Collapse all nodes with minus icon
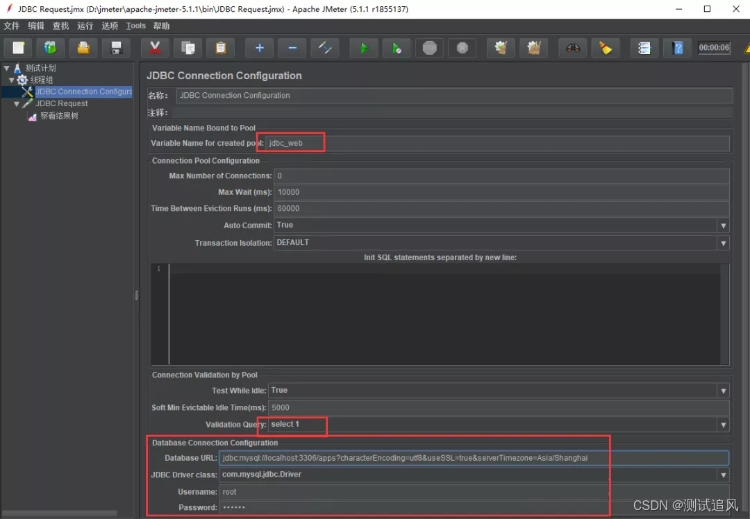This screenshot has height=519, width=750. (x=292, y=48)
